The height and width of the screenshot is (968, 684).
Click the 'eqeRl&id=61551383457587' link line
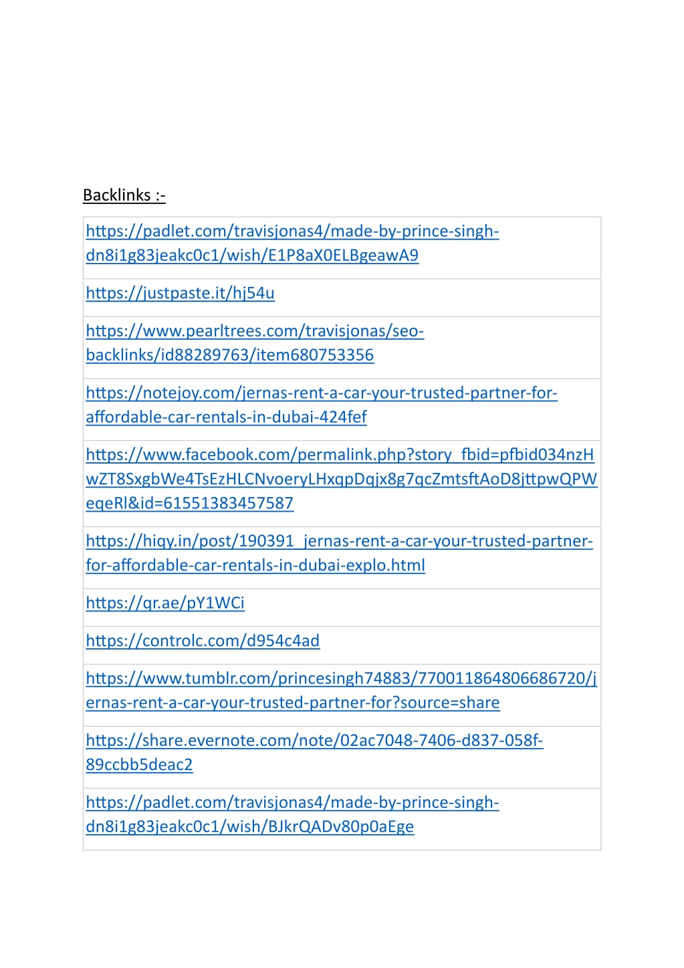click(x=189, y=503)
